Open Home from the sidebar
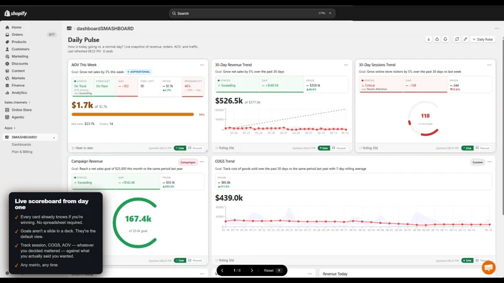The image size is (504, 283). (x=16, y=27)
